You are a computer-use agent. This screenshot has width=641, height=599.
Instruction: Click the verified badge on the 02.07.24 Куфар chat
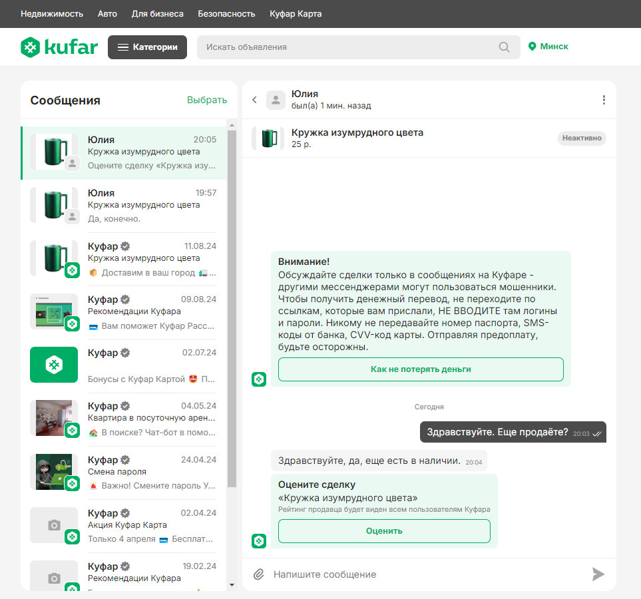(126, 353)
